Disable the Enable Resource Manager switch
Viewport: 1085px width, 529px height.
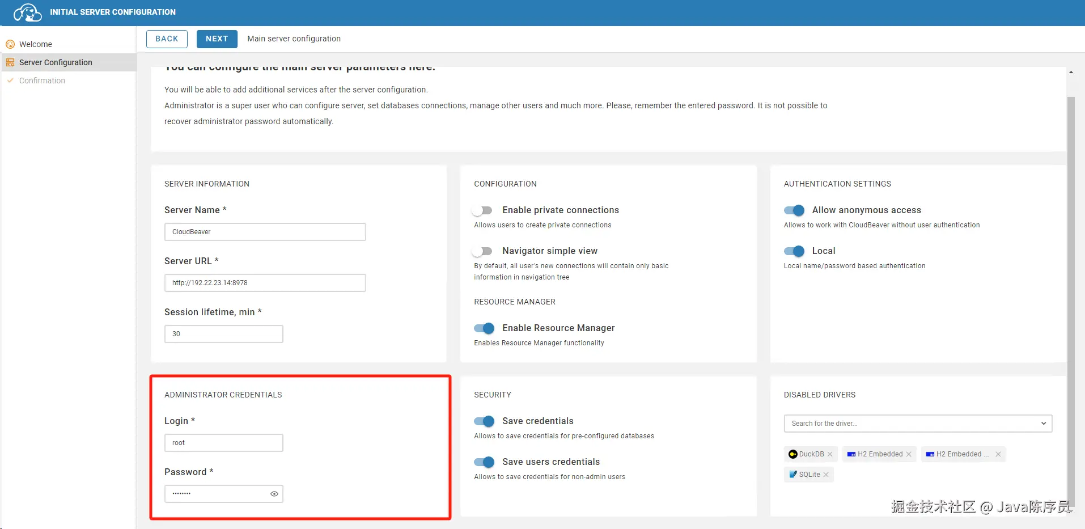coord(485,328)
